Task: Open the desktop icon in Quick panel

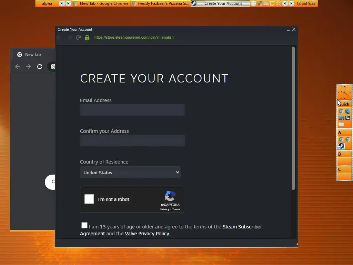Action: click(341, 118)
